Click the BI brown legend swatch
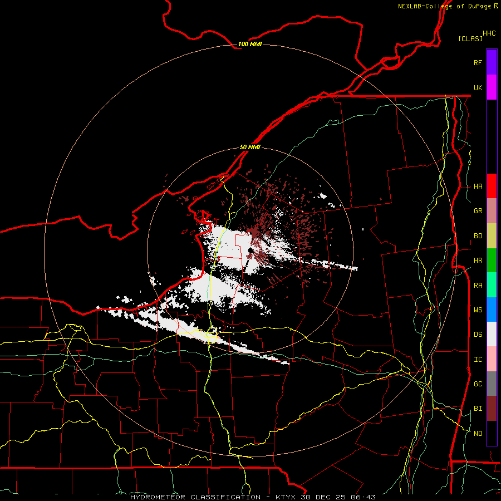Screen dimensions: 501x501 pyautogui.click(x=492, y=409)
